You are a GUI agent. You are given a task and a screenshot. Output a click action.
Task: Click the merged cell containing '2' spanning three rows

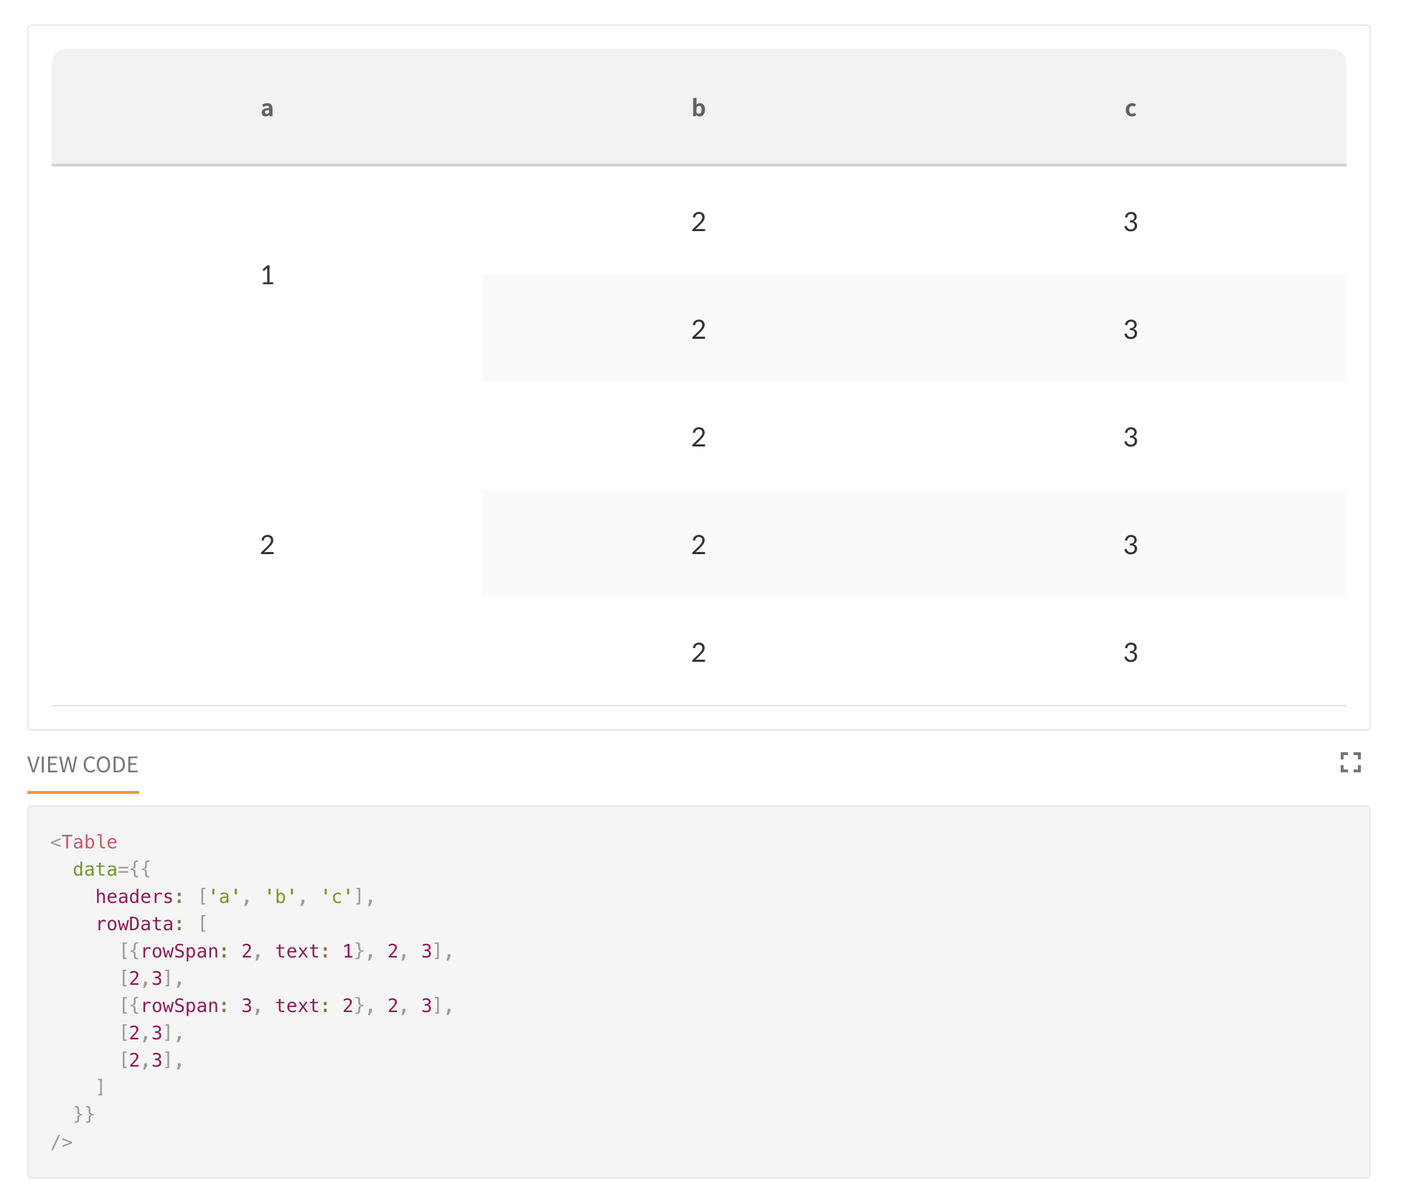tap(267, 545)
